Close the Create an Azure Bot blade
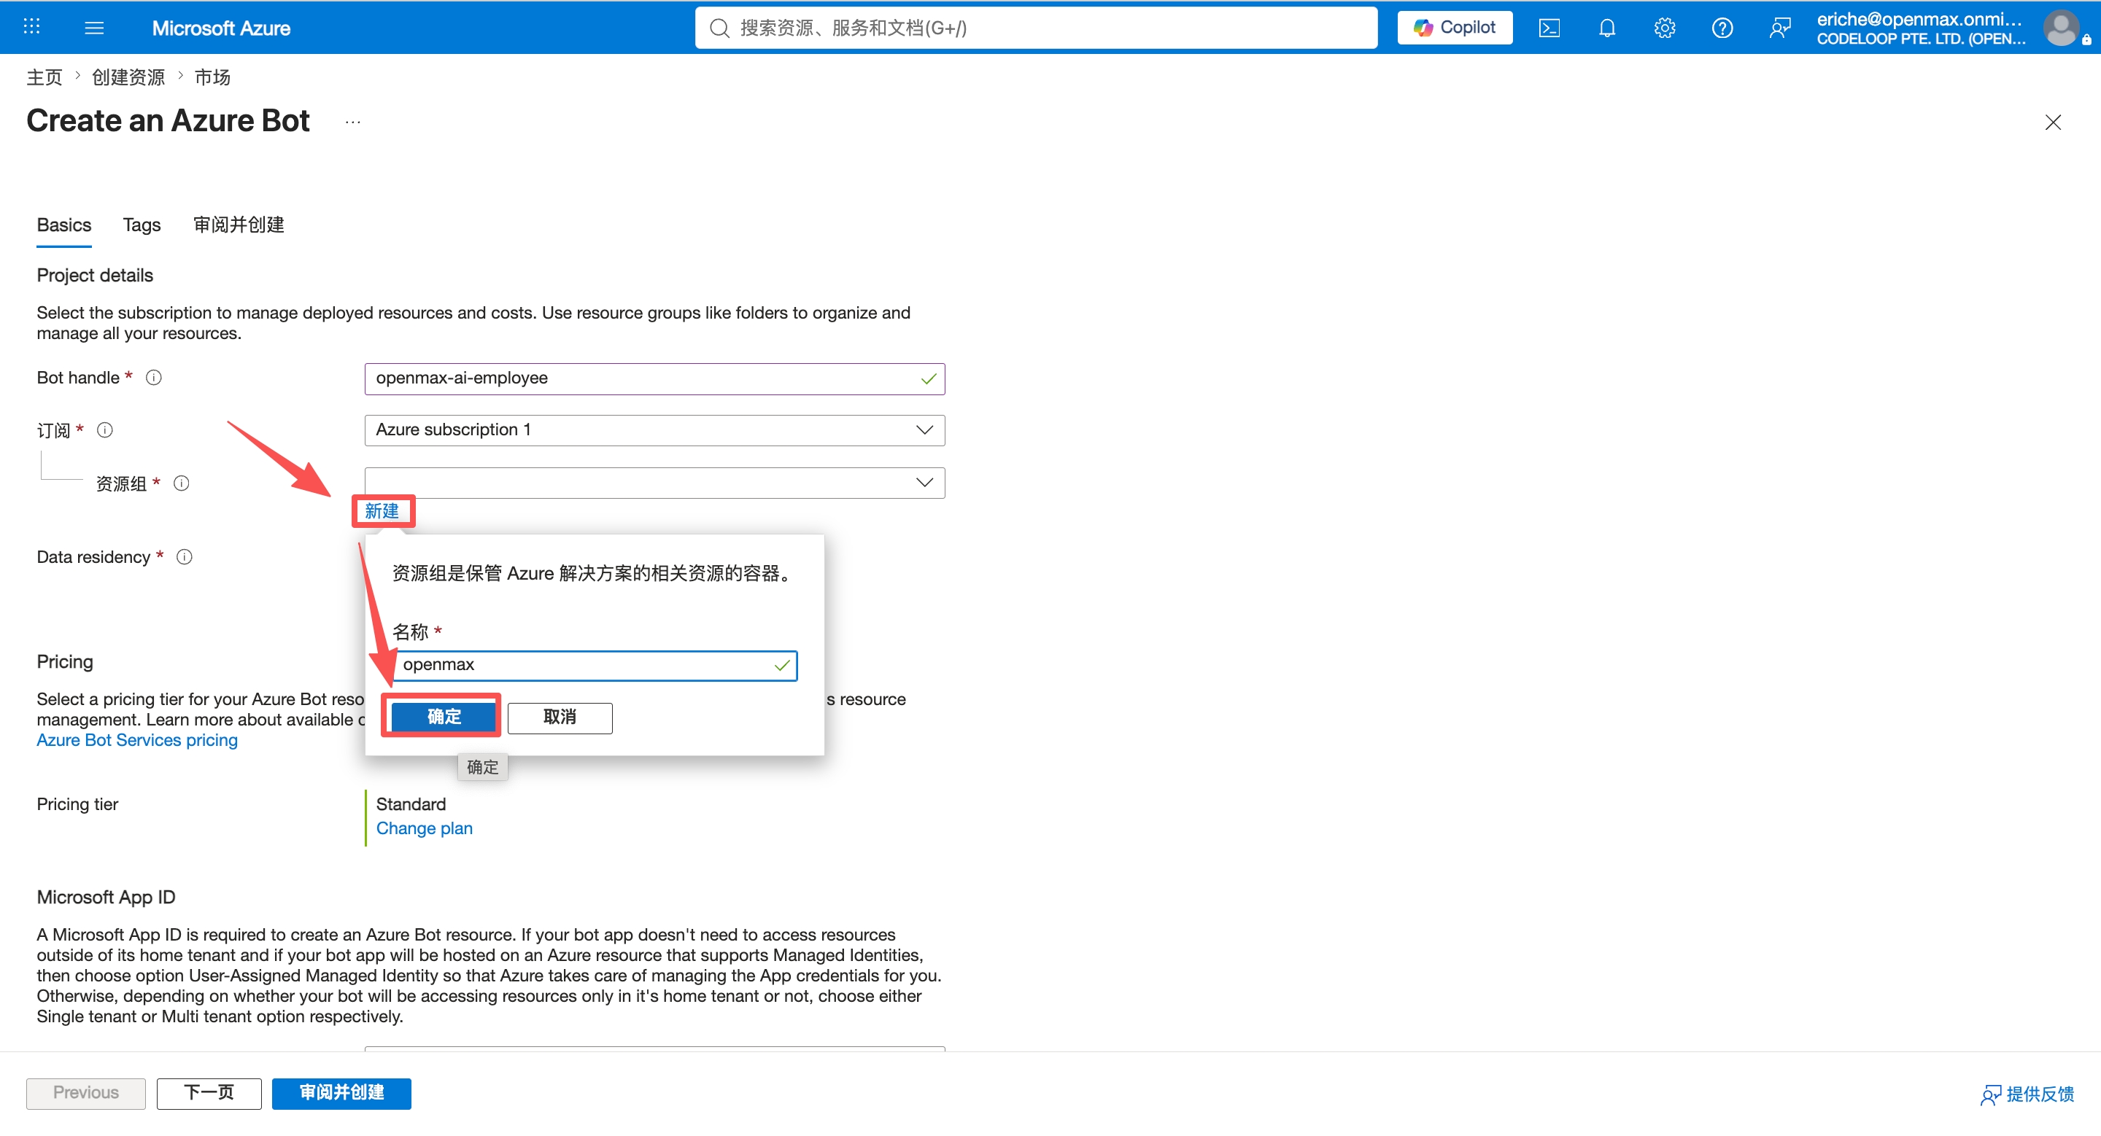The image size is (2101, 1136). pyautogui.click(x=2053, y=122)
